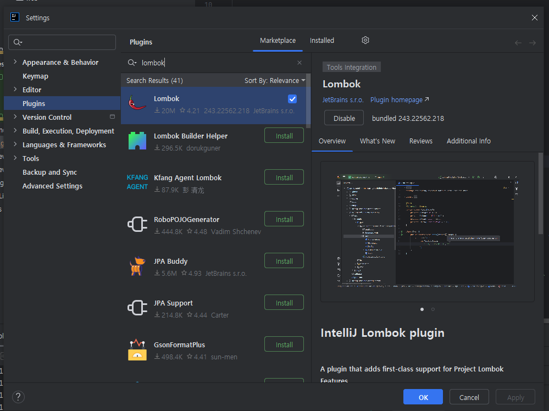Viewport: 549px width, 411px height.
Task: Navigate forward with the right arrow
Action: click(x=533, y=43)
